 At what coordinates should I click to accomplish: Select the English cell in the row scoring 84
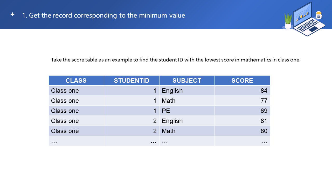pos(187,91)
